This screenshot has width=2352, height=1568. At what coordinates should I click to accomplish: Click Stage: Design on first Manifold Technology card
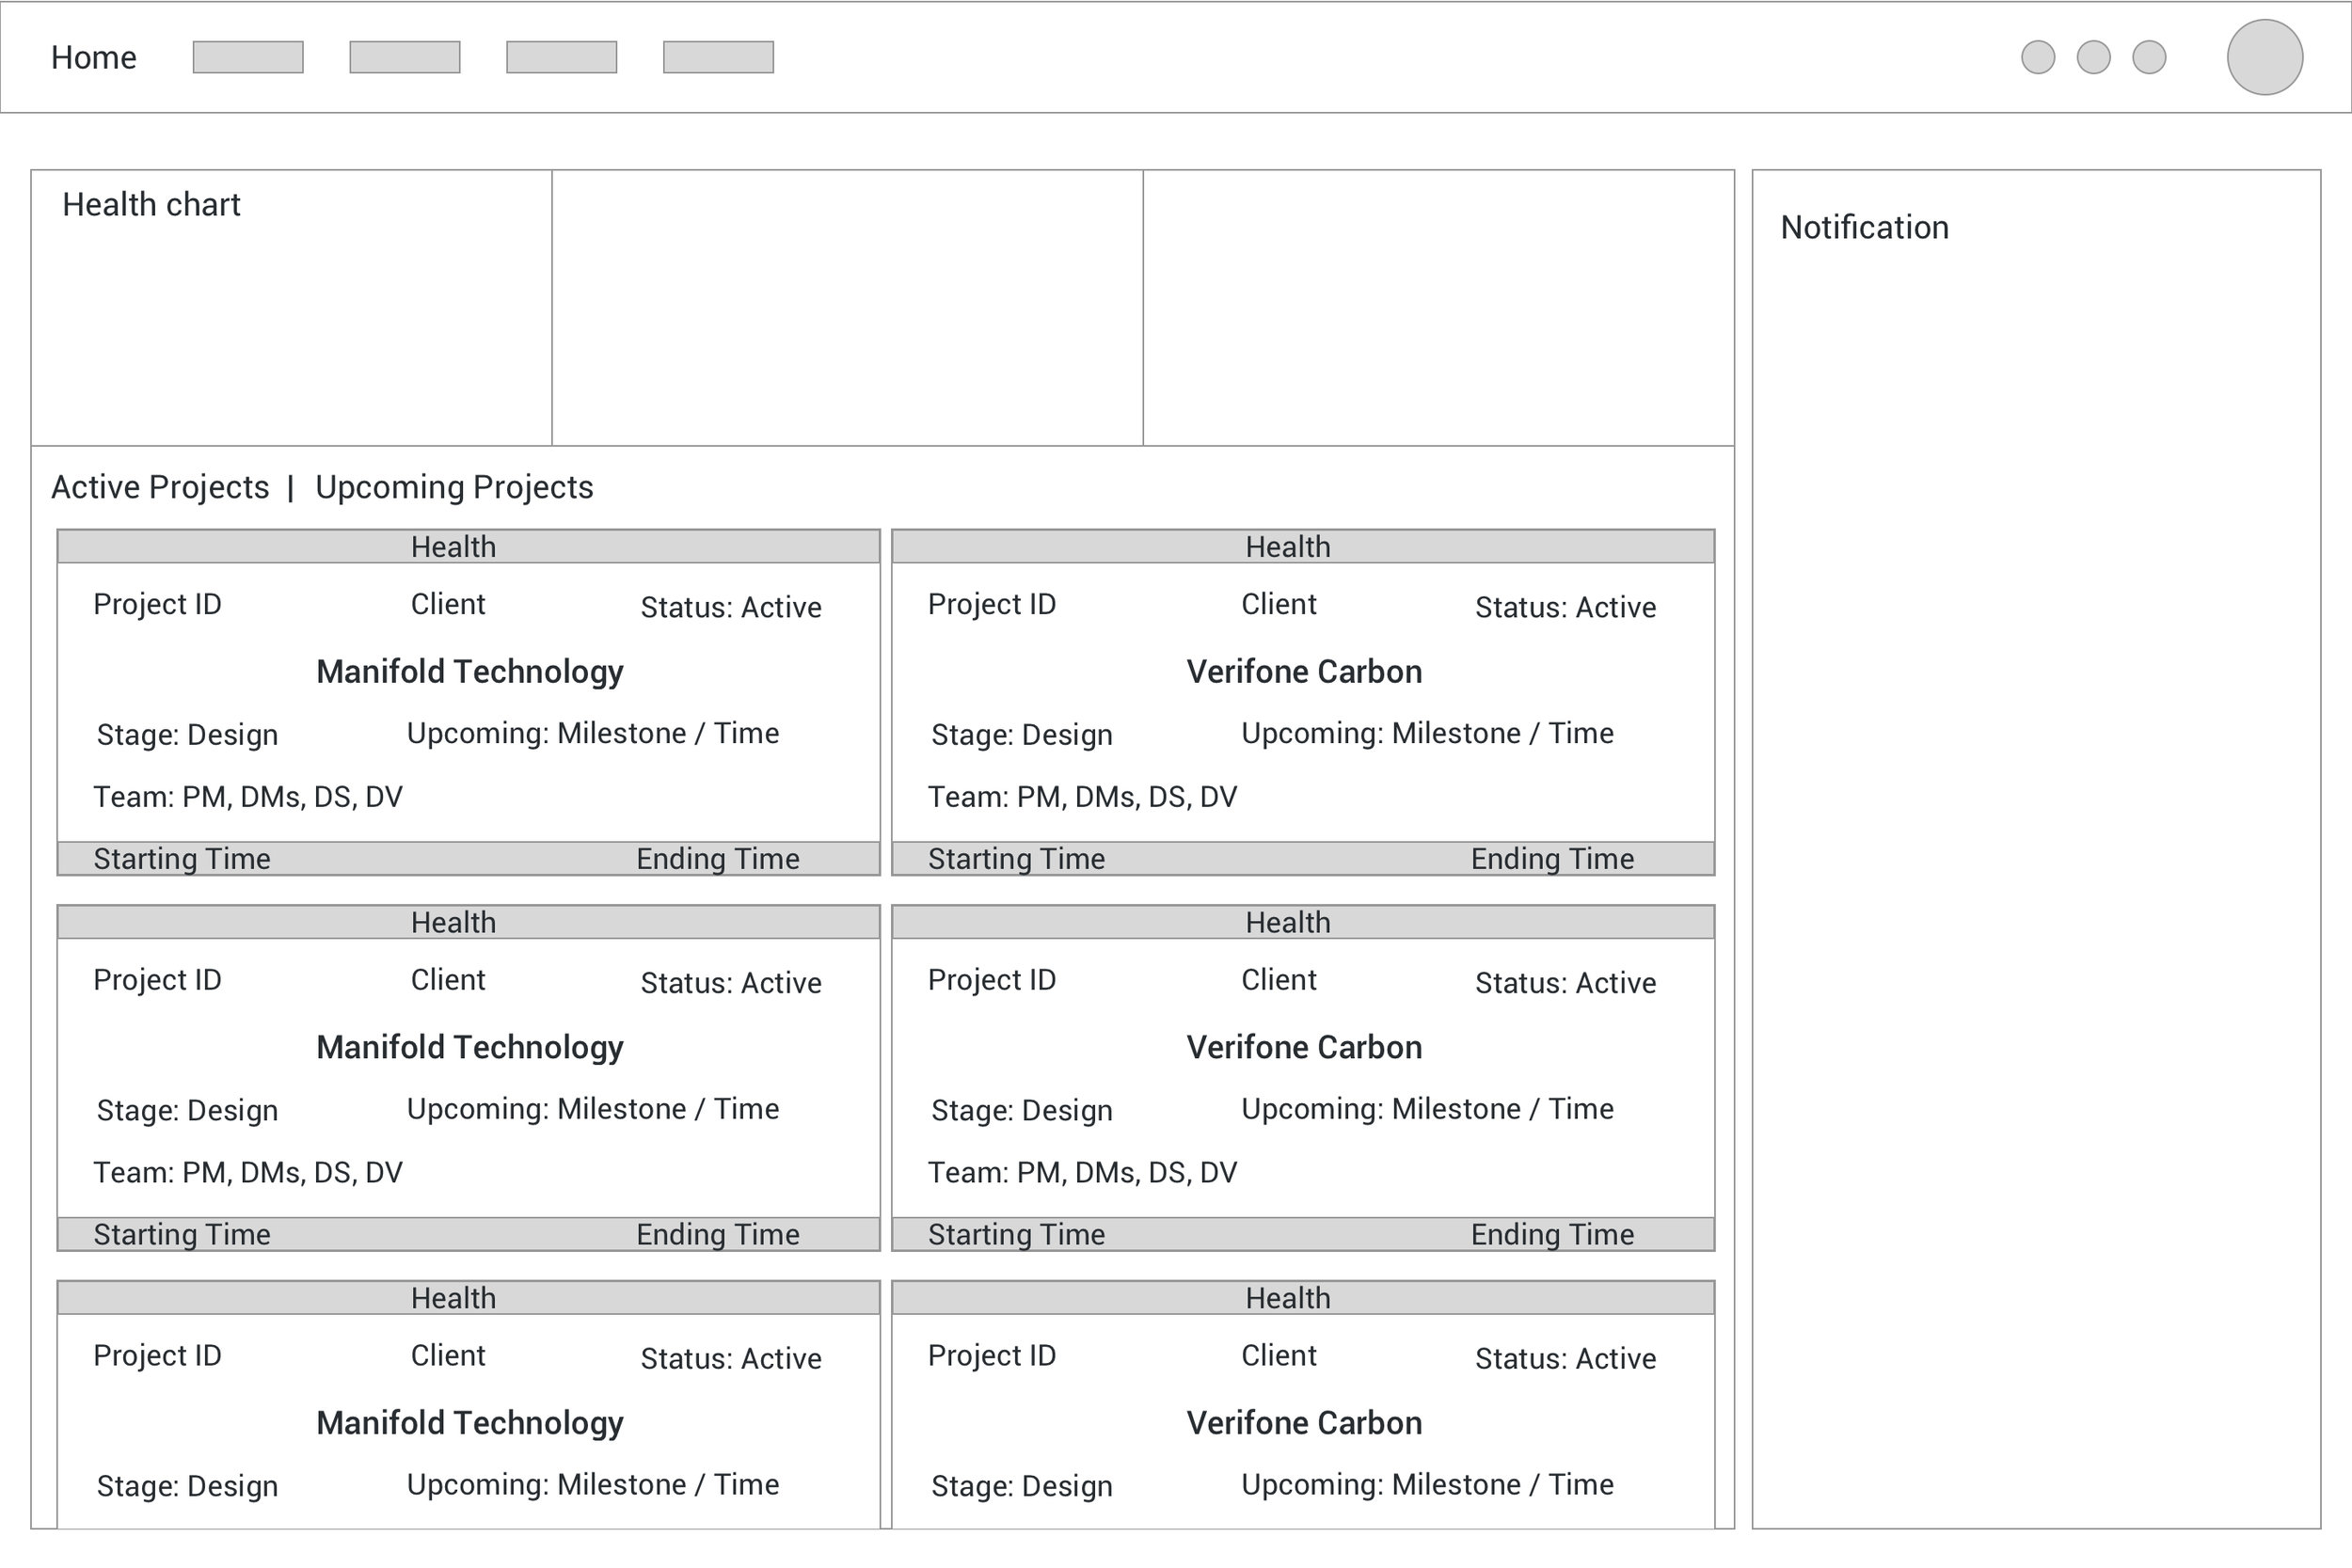coord(187,735)
